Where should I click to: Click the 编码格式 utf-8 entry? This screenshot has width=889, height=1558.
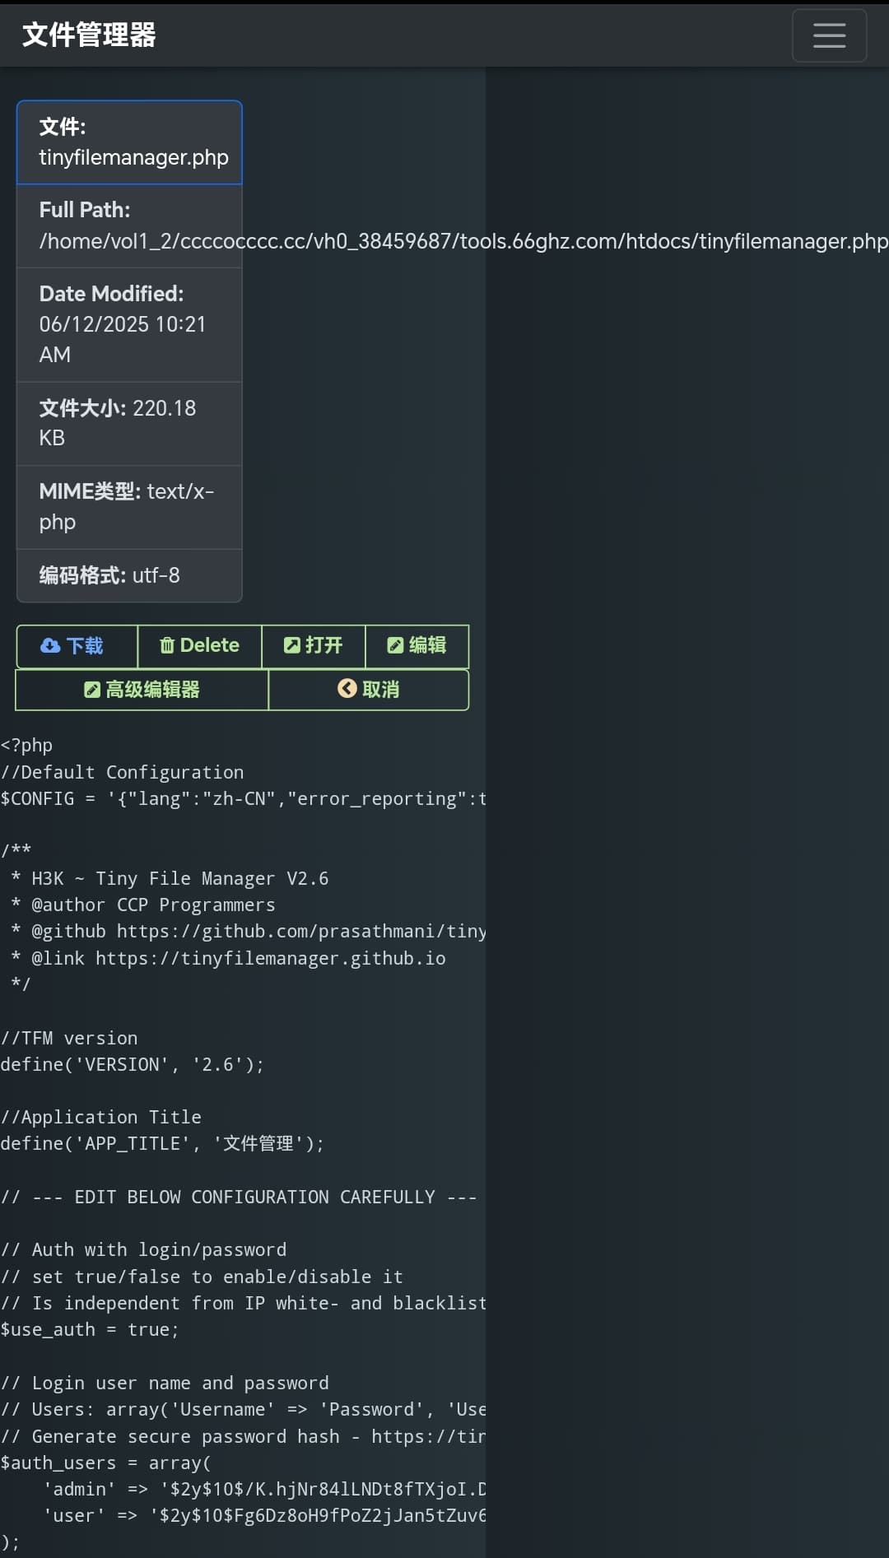coord(129,575)
